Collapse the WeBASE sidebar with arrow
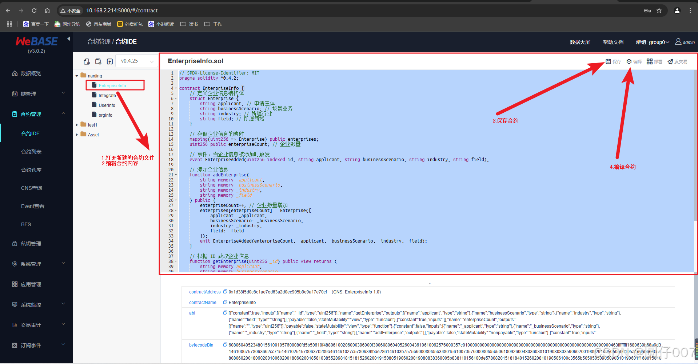 [x=68, y=39]
